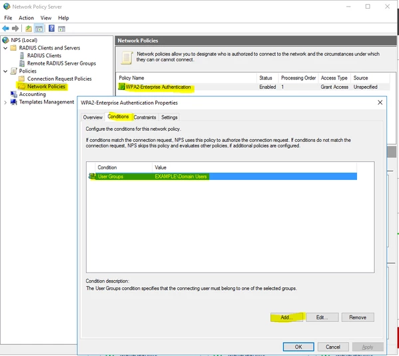Click the Status column header
399x356 pixels.
(x=268, y=78)
